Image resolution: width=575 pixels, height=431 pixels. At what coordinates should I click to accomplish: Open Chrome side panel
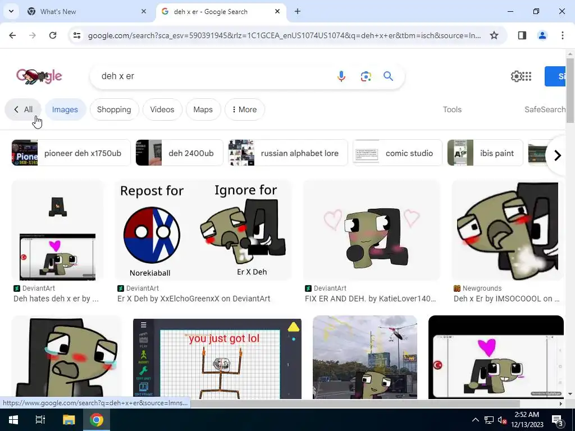(522, 35)
